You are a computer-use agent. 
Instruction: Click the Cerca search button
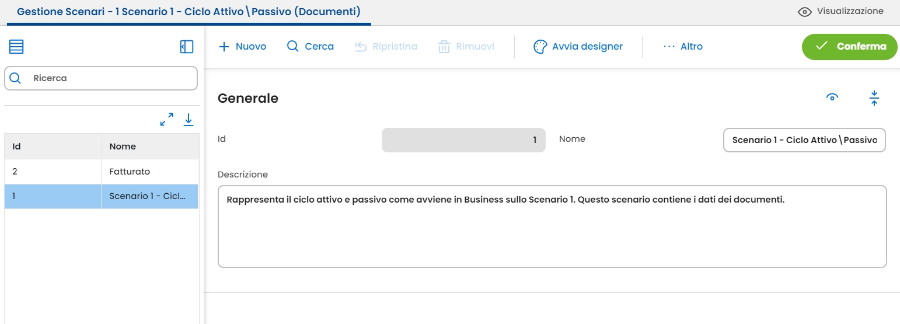[311, 47]
